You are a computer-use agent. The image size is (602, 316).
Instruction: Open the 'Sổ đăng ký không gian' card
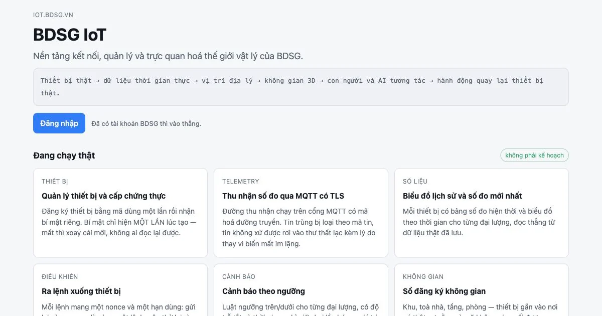coord(482,290)
